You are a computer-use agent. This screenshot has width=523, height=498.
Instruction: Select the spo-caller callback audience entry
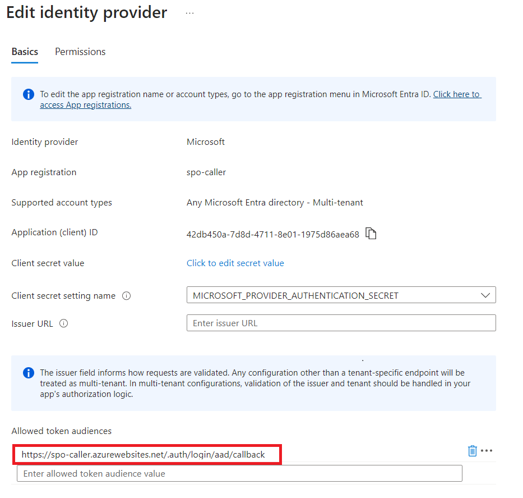144,454
